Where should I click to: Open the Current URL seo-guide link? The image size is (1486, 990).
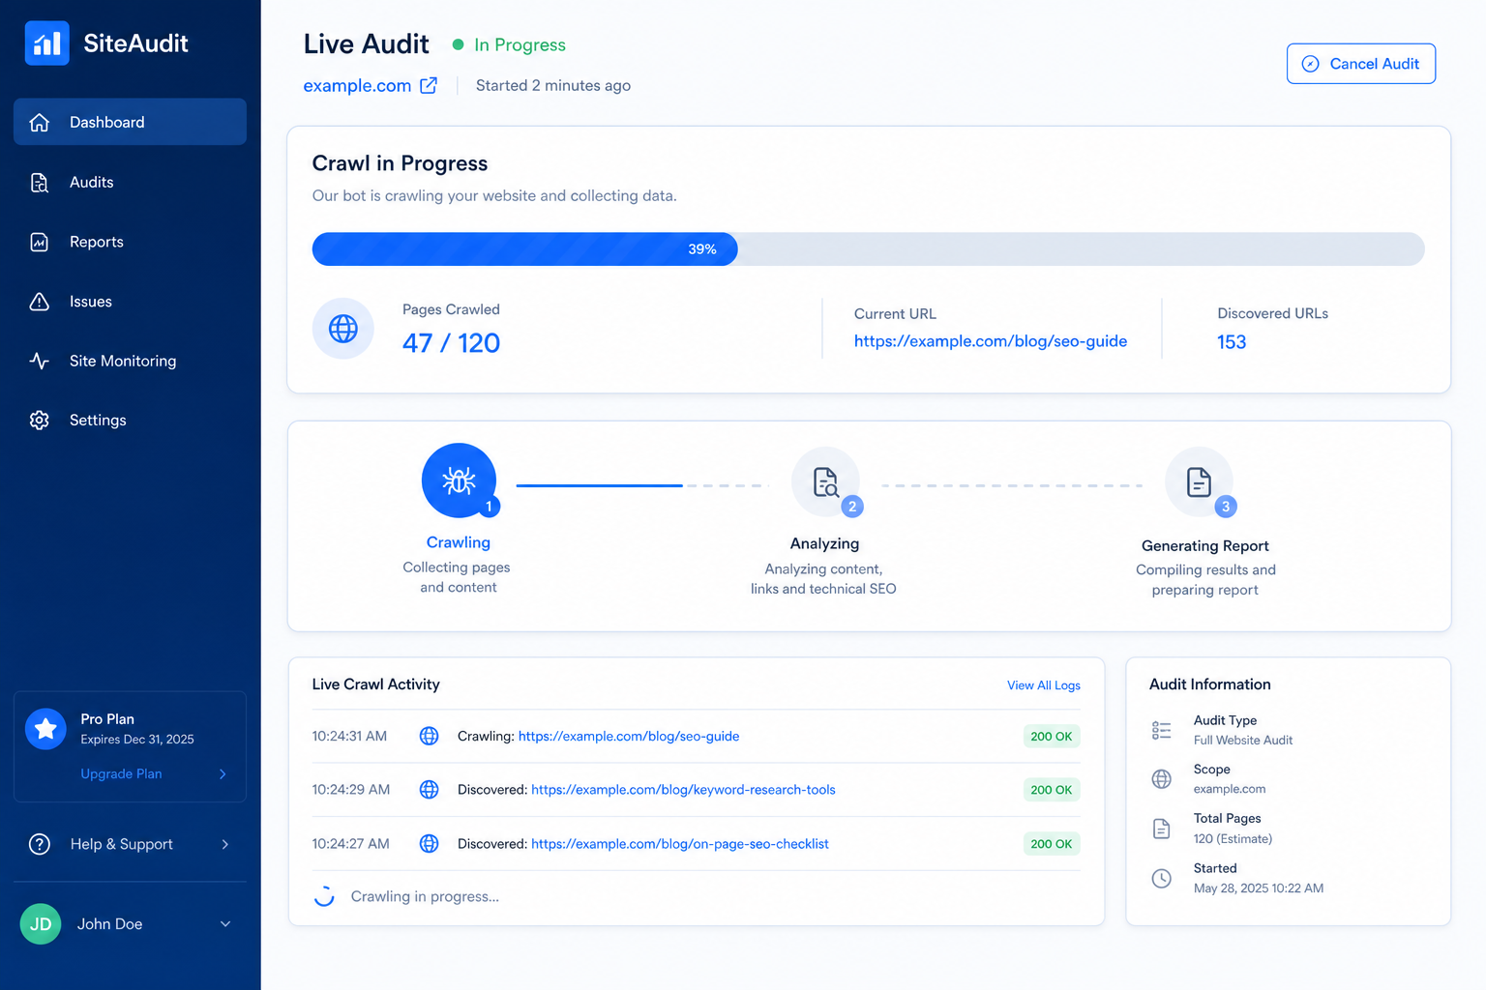click(991, 341)
